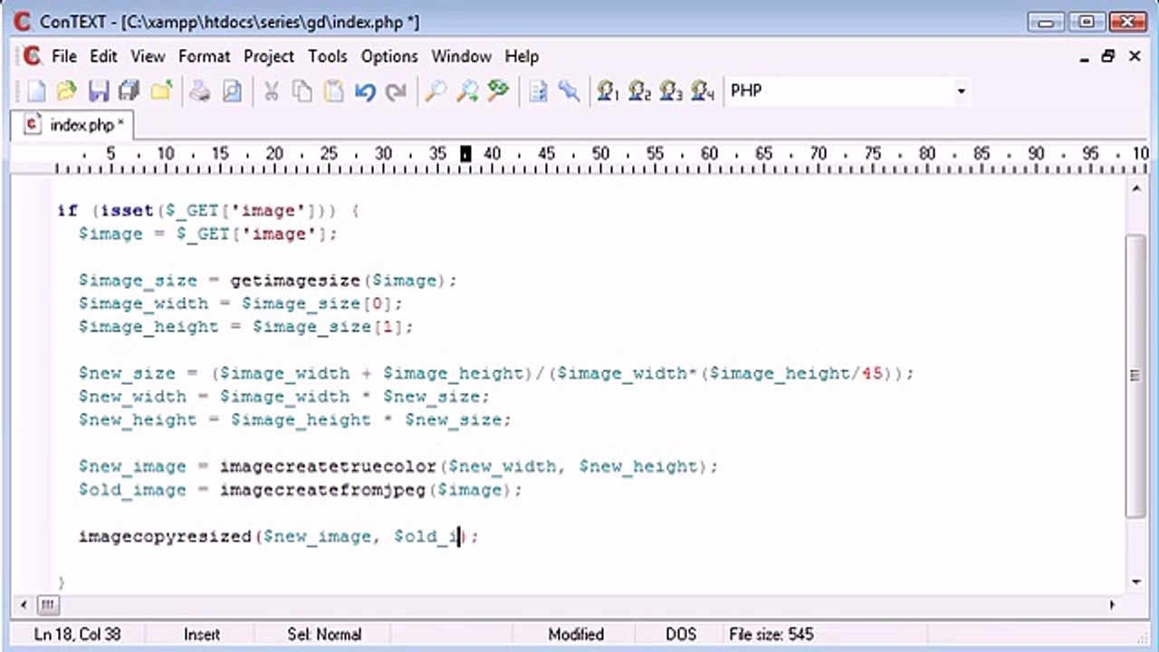The image size is (1159, 652).
Task: Click the Insert mode status indicator
Action: (202, 634)
